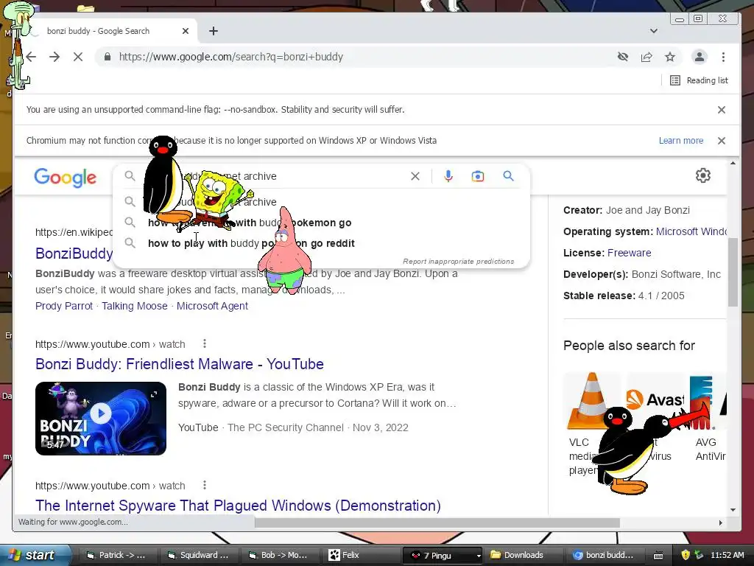Click Report inappropriate predictions
Viewport: 754px width, 566px height.
(458, 262)
